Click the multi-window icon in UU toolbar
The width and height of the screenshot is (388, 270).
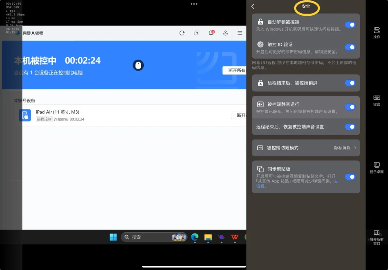click(197, 33)
